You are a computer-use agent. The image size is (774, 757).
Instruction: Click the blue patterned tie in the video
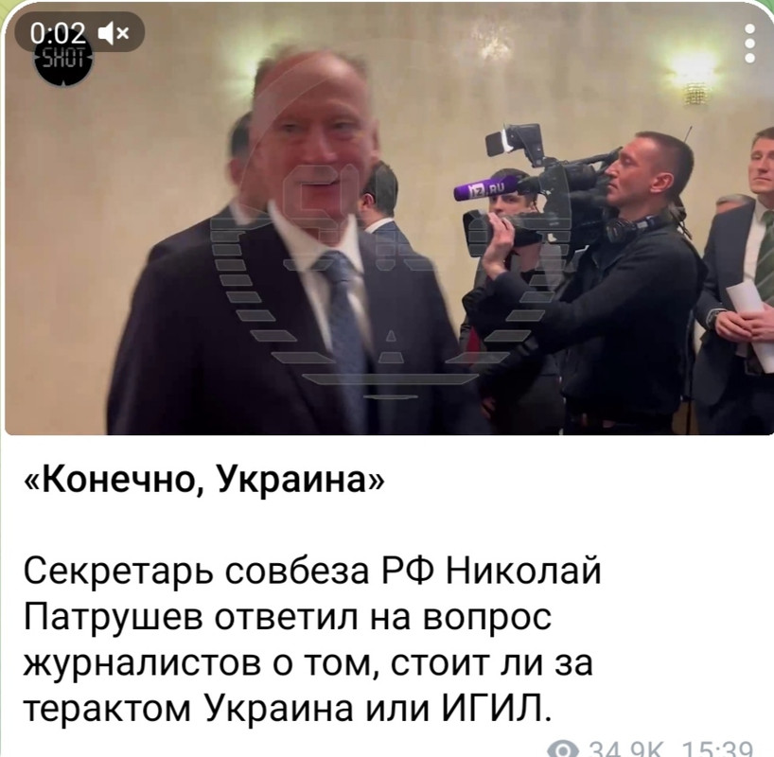(344, 336)
